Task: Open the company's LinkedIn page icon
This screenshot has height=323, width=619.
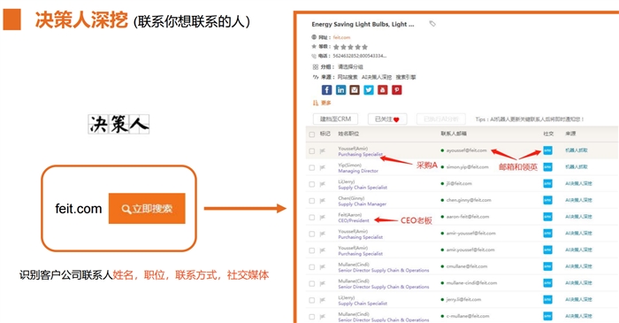Action: coord(340,90)
